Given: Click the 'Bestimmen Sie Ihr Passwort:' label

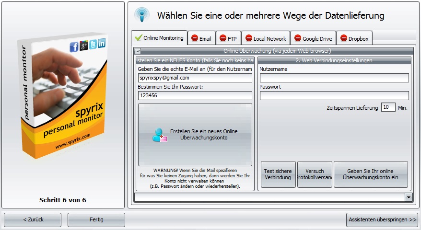Looking at the screenshot, I should (170, 87).
